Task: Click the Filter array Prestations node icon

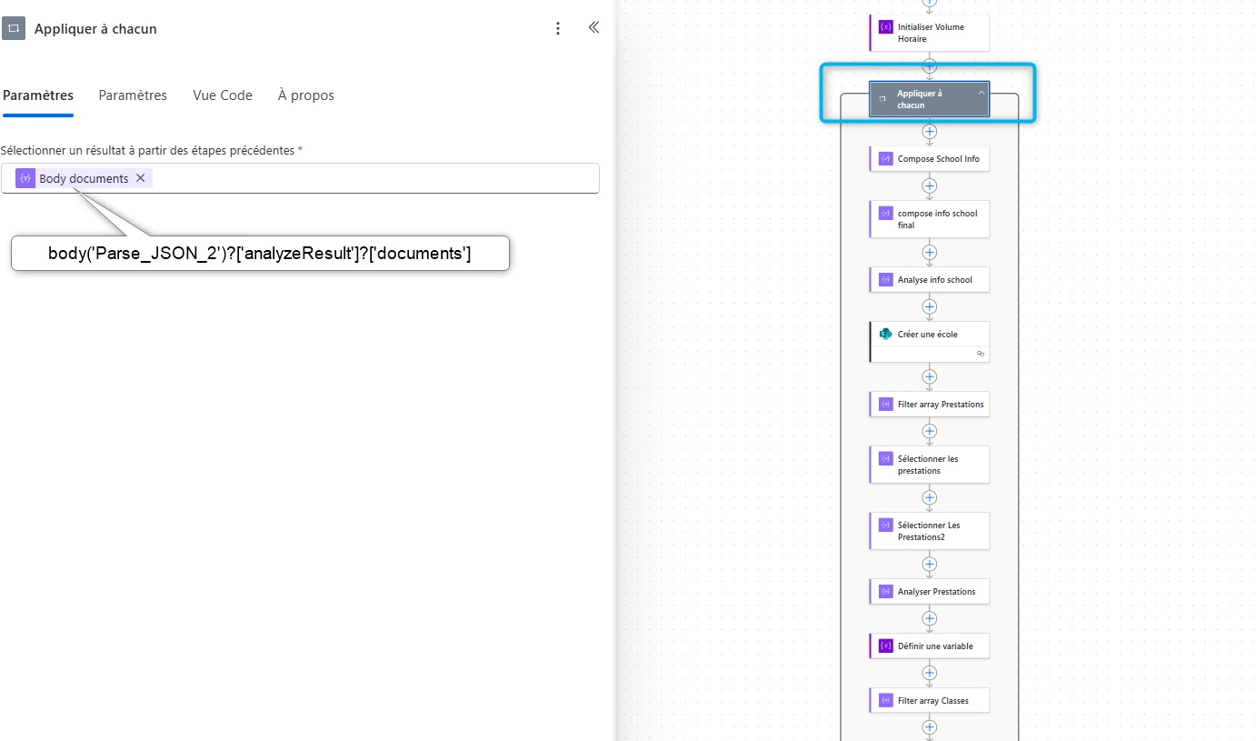Action: 886,404
